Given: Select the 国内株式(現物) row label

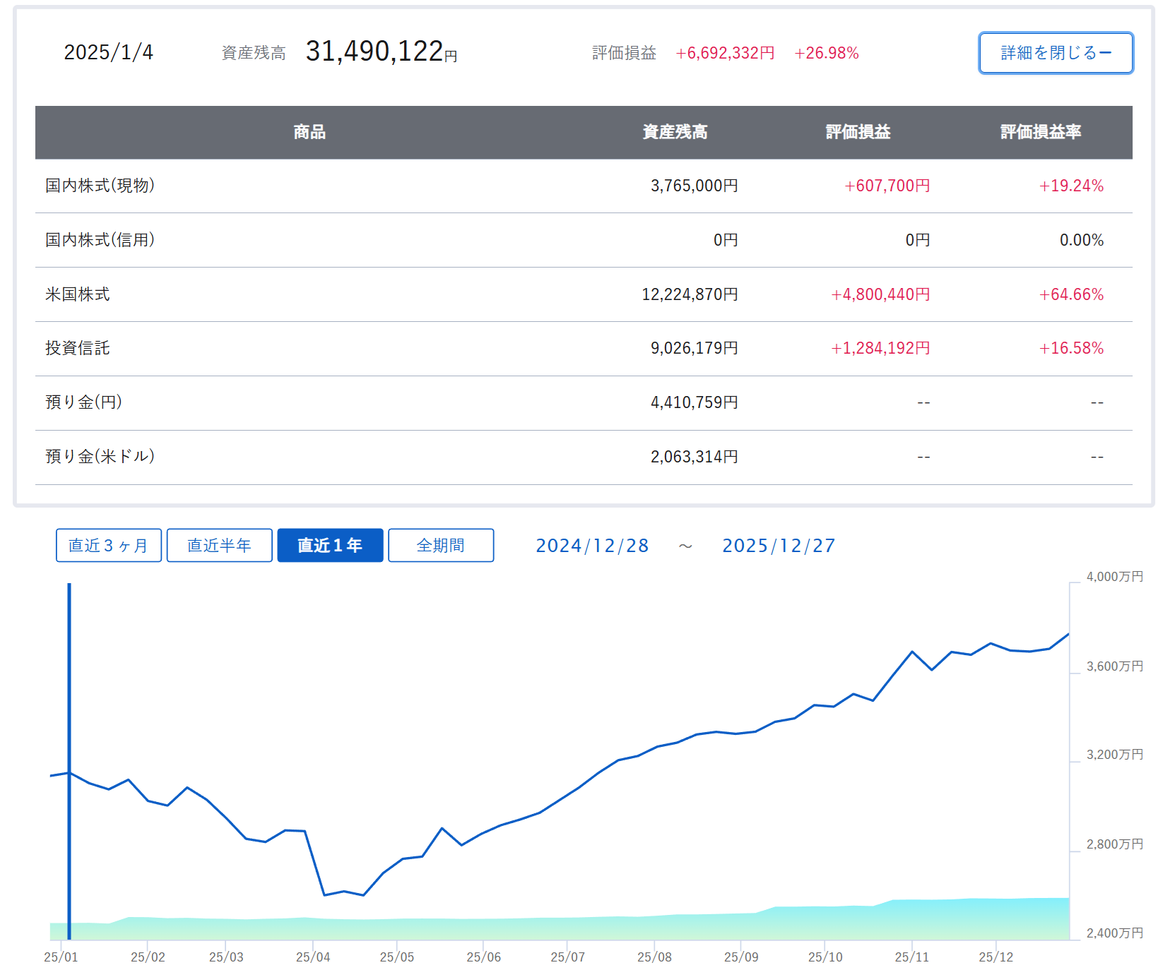Looking at the screenshot, I should (100, 186).
